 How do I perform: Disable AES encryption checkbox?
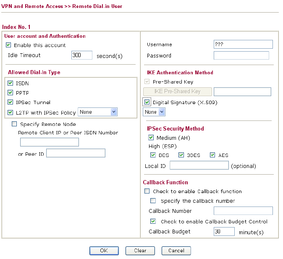[x=212, y=155]
